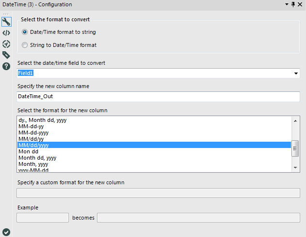Click the custom format text field
The image size is (306, 237).
point(158,193)
